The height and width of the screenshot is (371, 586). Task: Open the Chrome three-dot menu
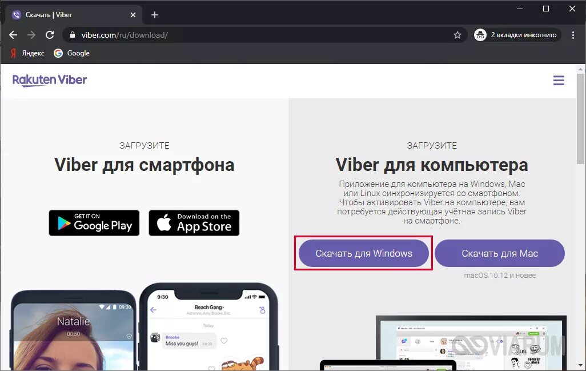tap(573, 35)
